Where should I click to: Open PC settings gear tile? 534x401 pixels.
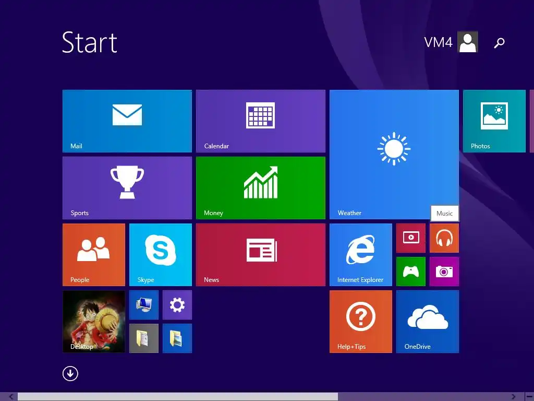click(x=177, y=305)
